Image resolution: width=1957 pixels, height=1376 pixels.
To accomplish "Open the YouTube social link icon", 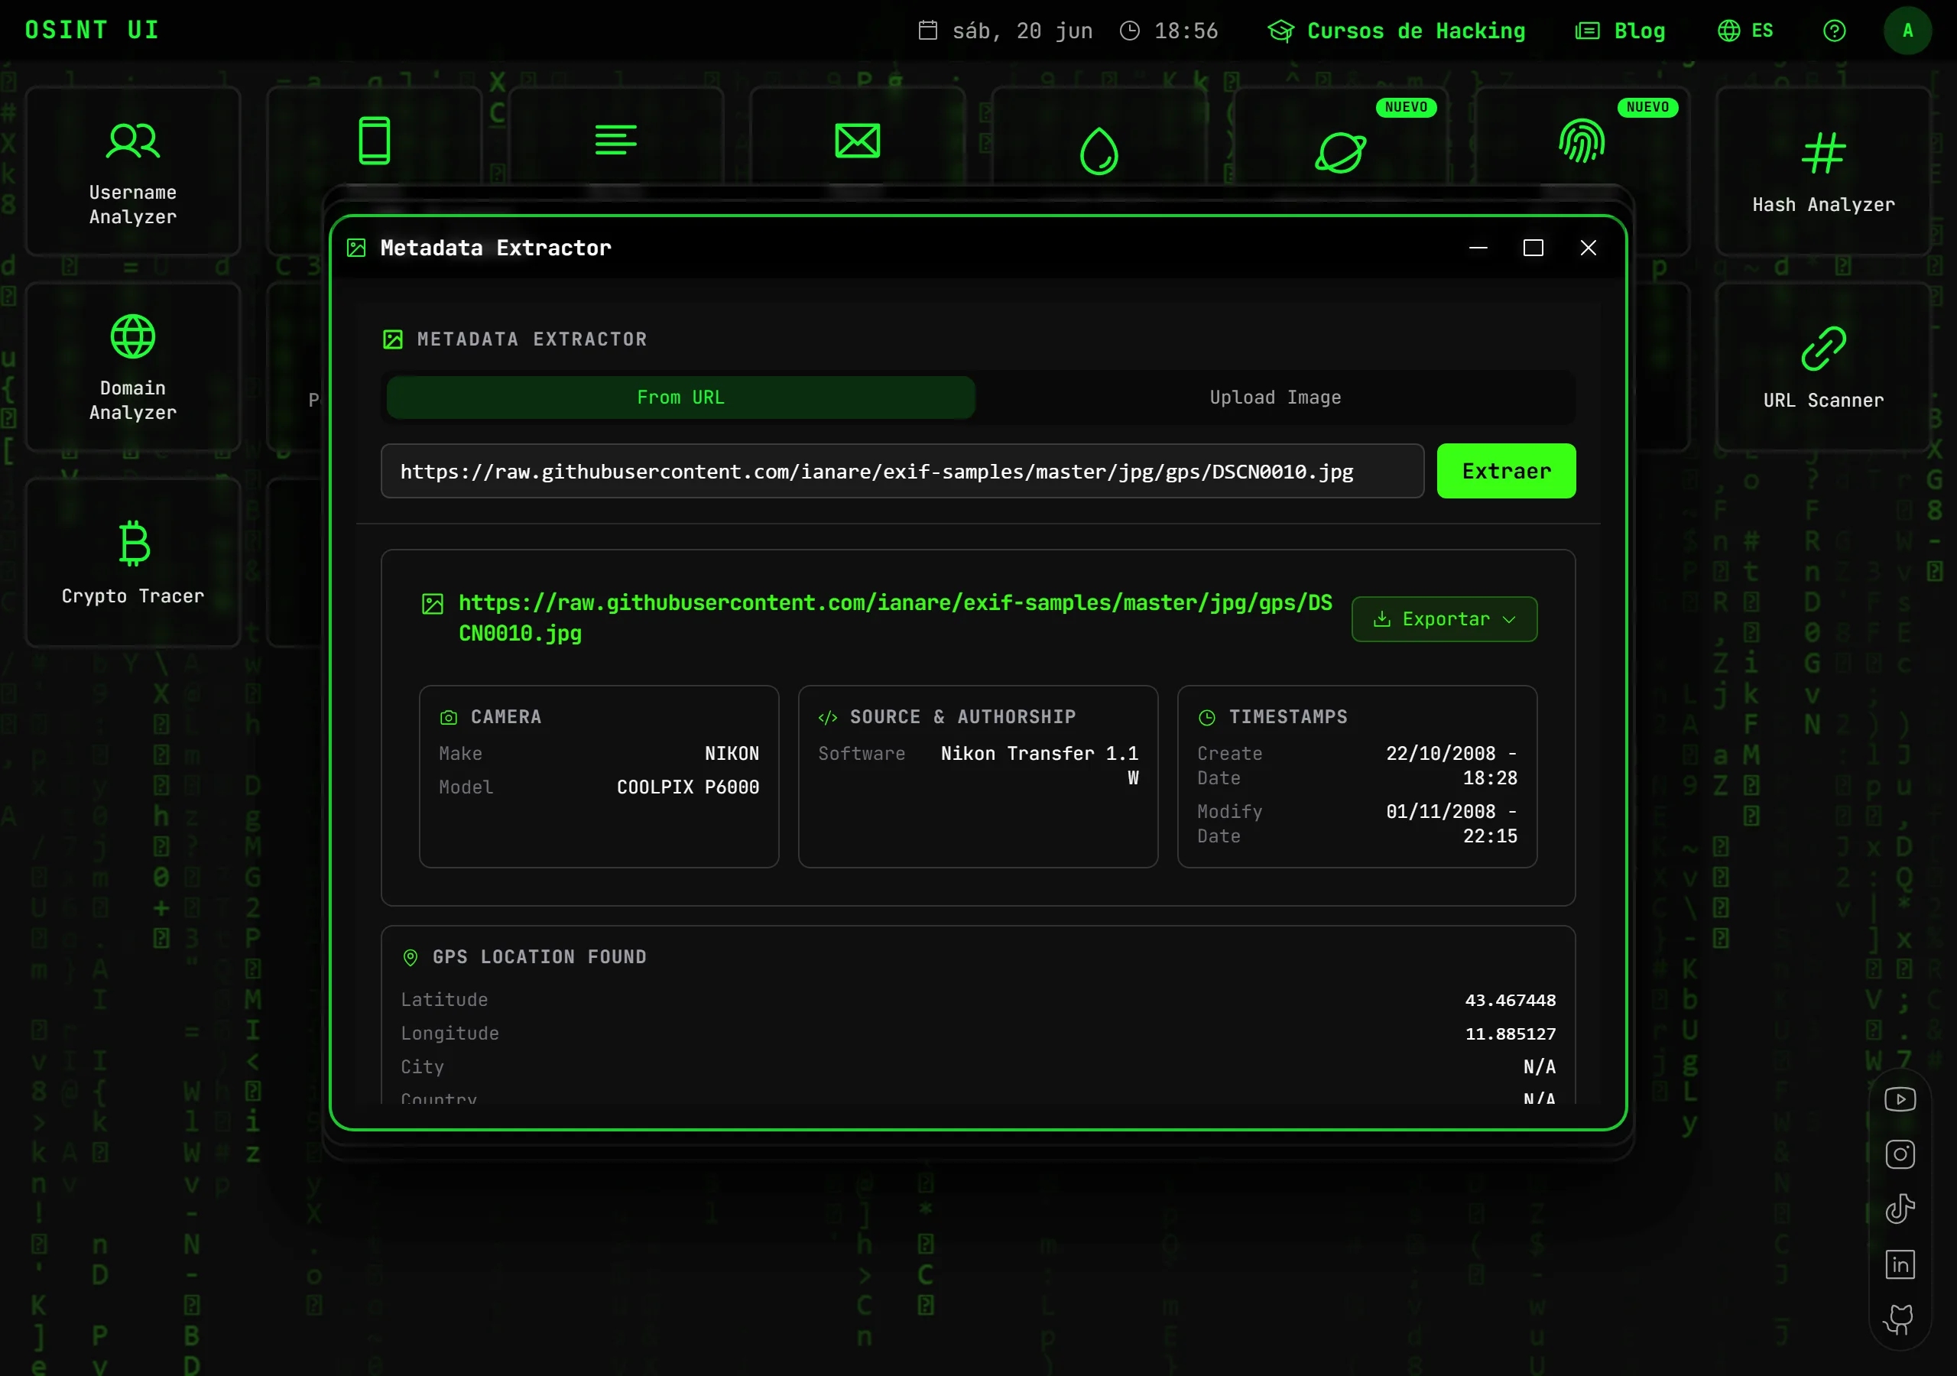I will coord(1900,1099).
